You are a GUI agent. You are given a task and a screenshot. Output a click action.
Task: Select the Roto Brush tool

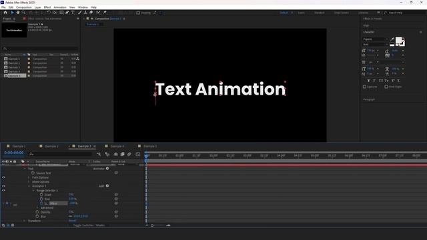click(x=98, y=13)
